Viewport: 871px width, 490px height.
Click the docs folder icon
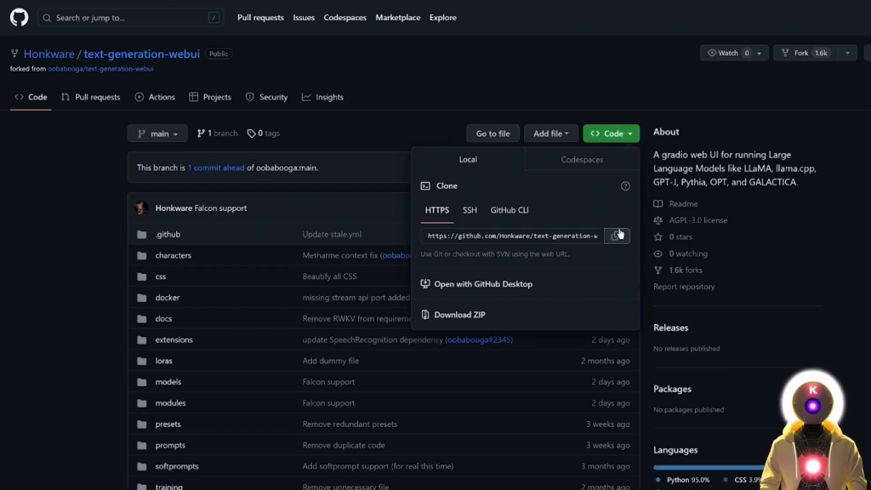click(142, 319)
